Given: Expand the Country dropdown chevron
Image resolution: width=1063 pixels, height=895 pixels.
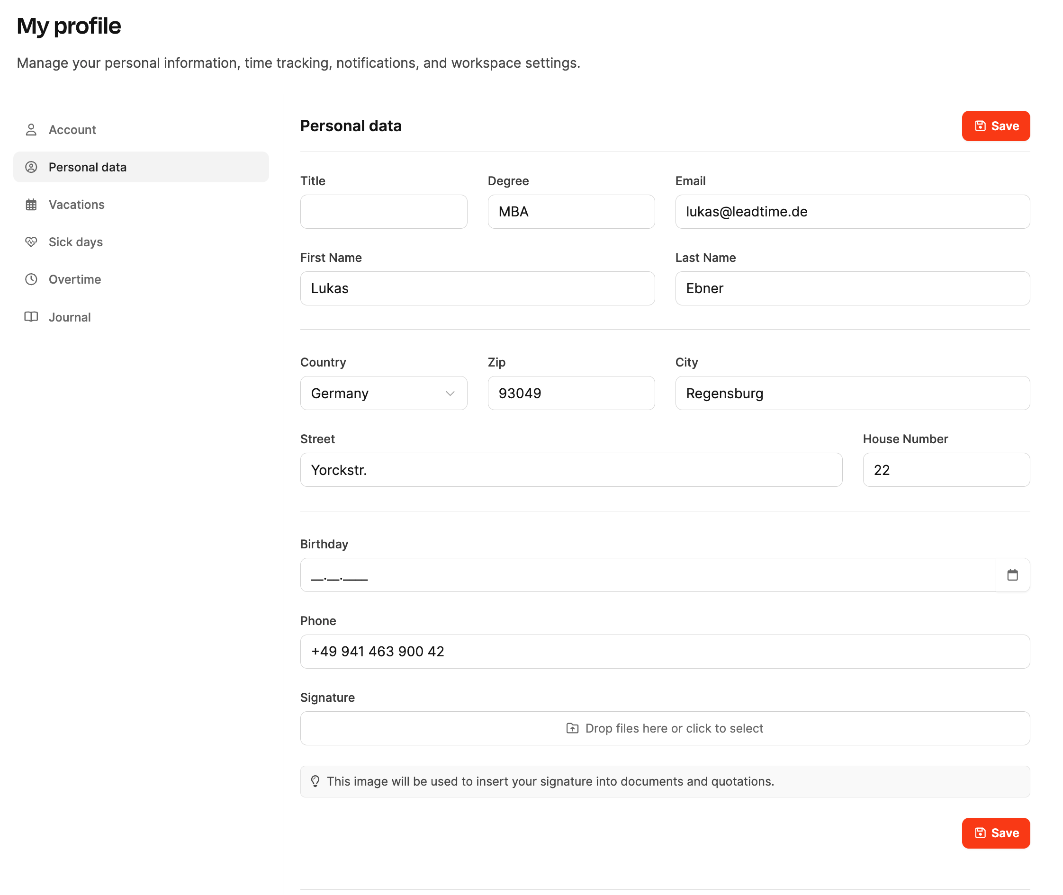Looking at the screenshot, I should pyautogui.click(x=450, y=393).
